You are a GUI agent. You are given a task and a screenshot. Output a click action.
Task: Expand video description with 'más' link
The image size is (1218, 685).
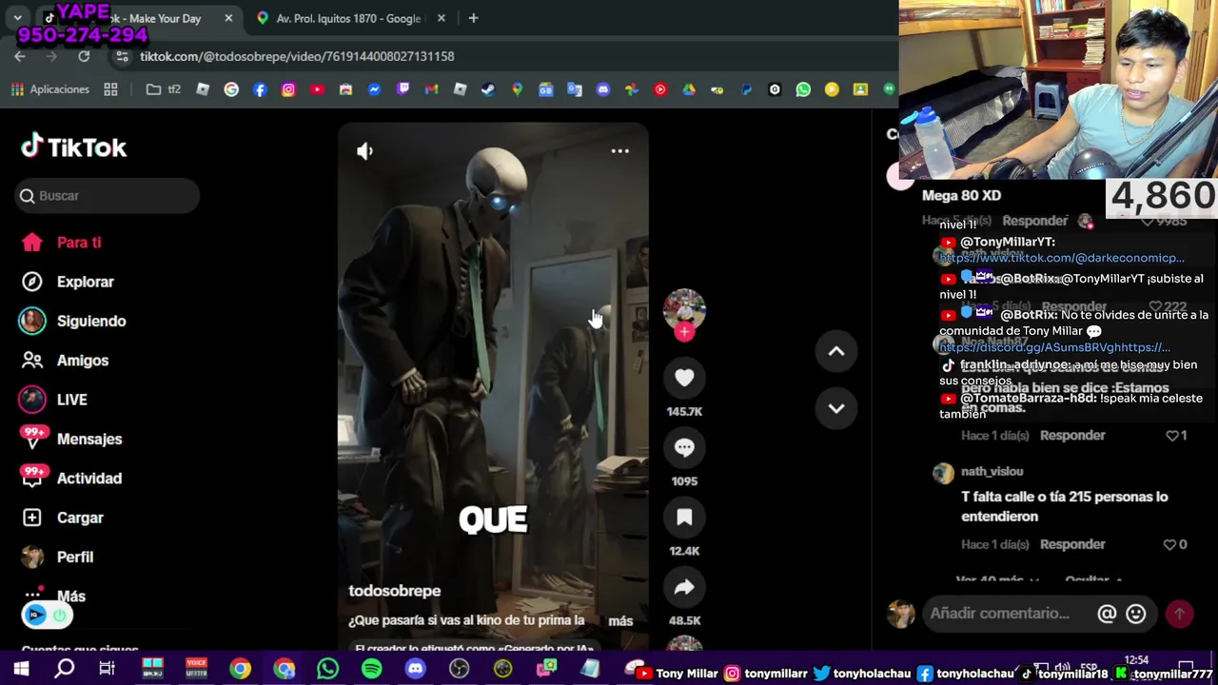620,620
